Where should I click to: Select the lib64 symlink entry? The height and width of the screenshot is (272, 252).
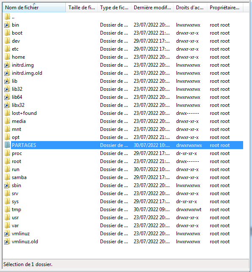point(17,97)
